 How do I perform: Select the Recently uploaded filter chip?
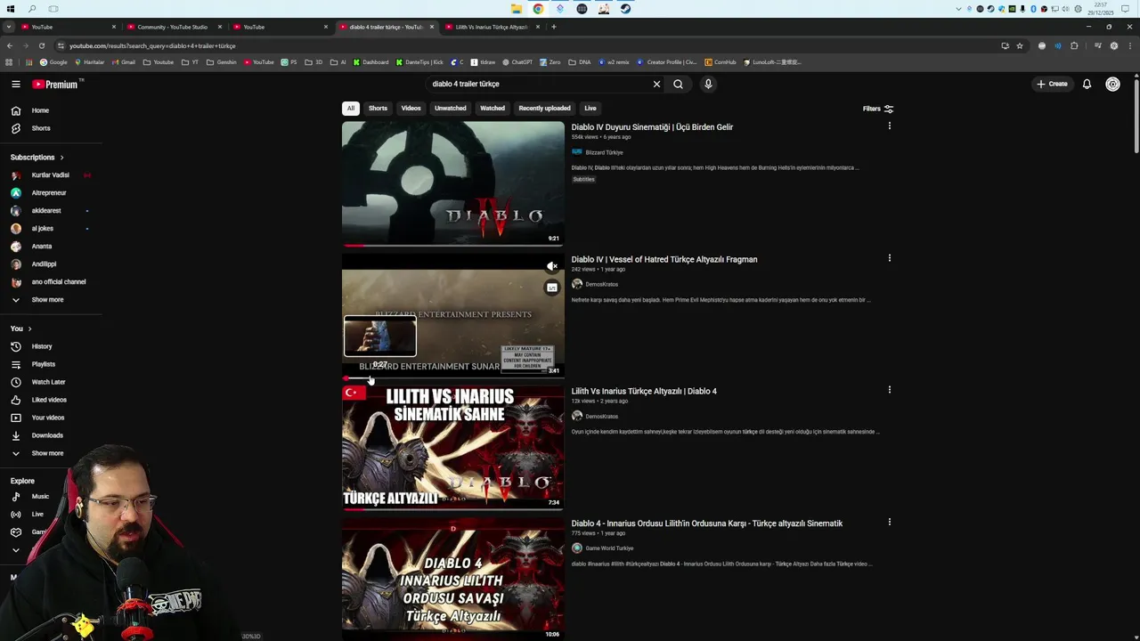544,109
